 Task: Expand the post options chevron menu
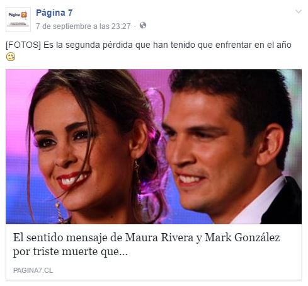point(299,11)
